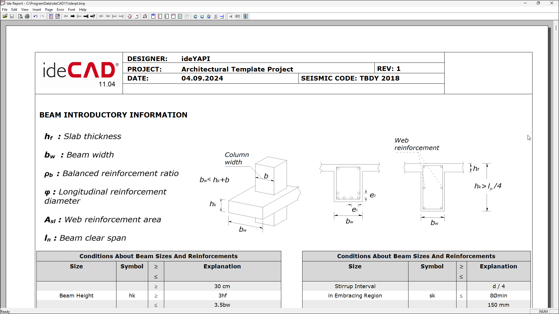Click the report contents page icon

[x=51, y=16]
